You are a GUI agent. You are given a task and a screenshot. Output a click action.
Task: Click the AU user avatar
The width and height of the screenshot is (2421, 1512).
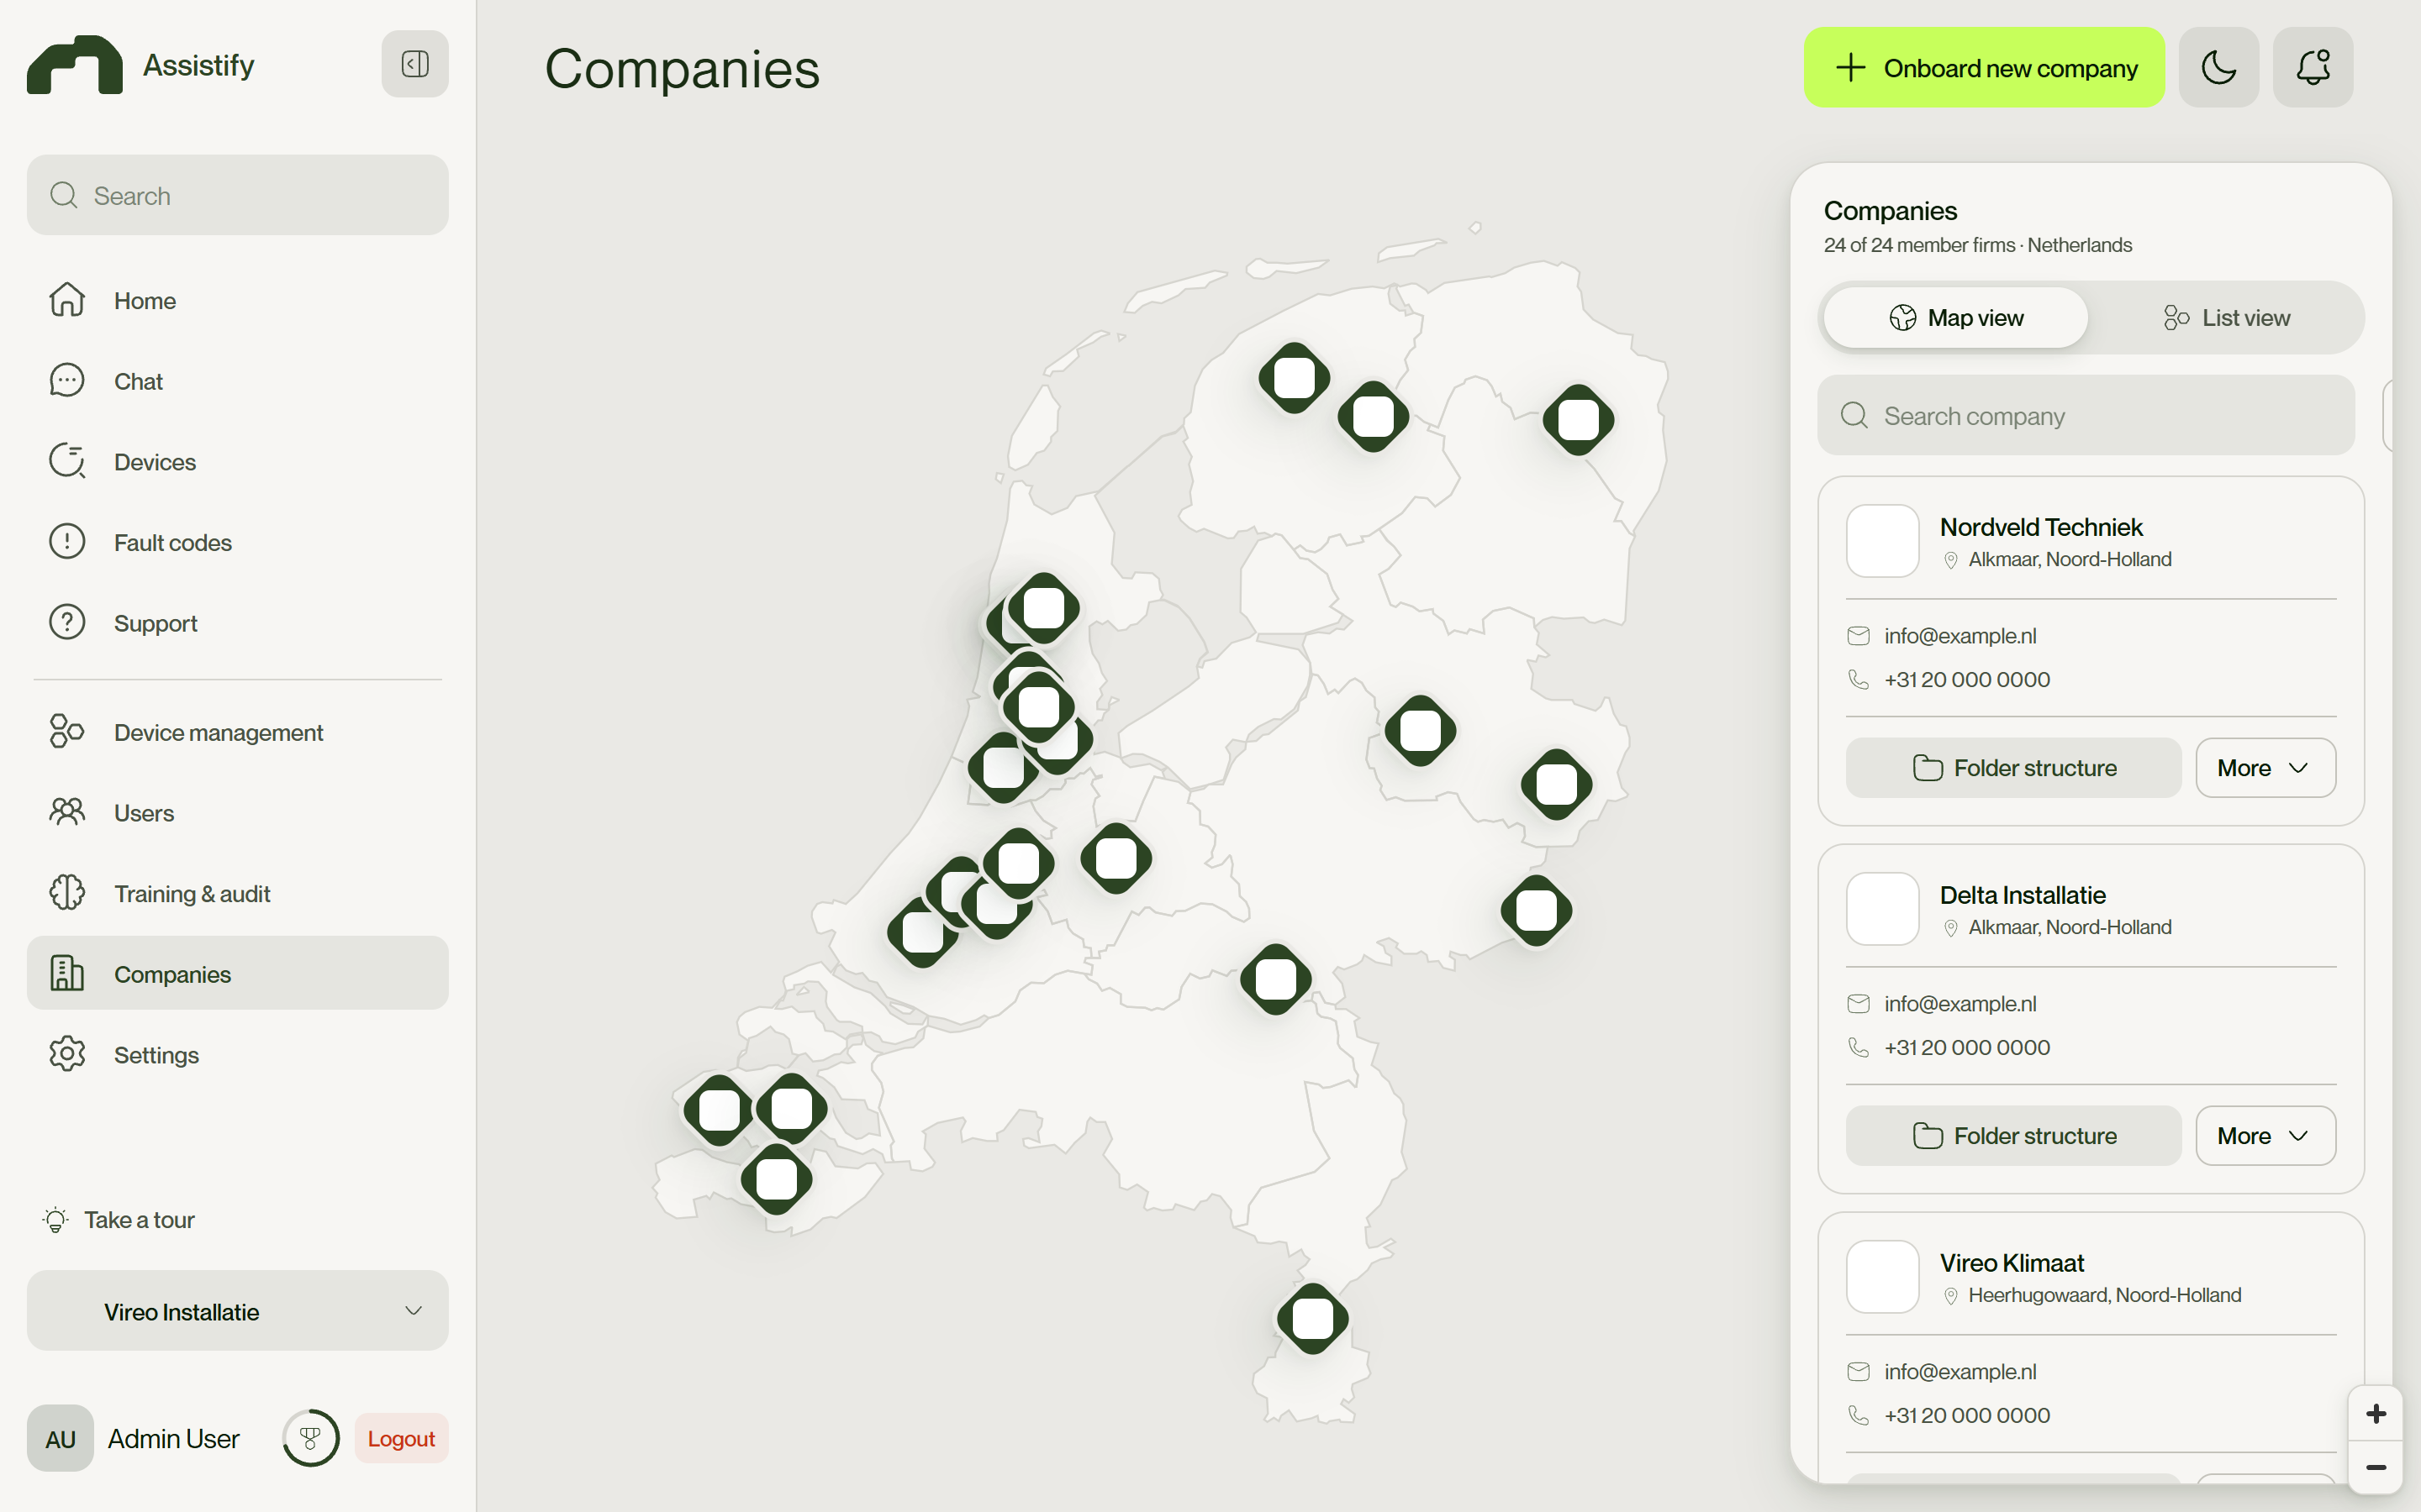point(60,1438)
